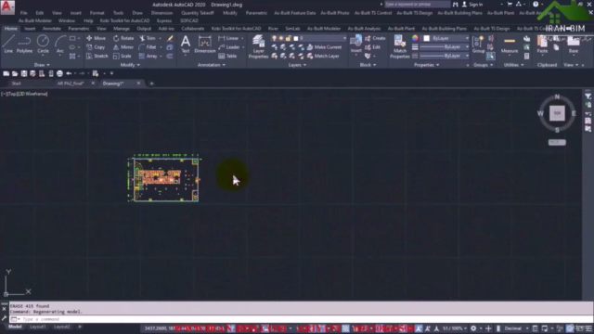
Task: Click the Undo arrow in quick access toolbar
Action: click(x=69, y=73)
